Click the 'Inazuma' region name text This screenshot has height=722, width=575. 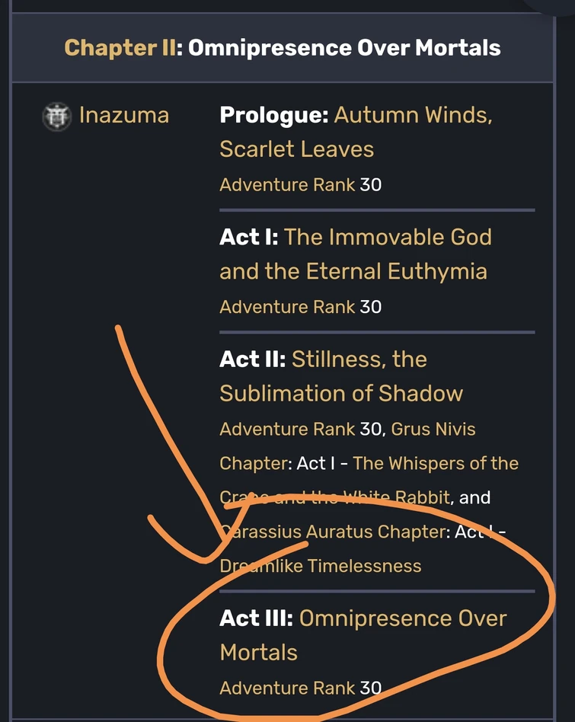(x=123, y=115)
